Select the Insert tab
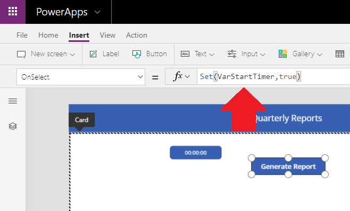 pos(79,35)
